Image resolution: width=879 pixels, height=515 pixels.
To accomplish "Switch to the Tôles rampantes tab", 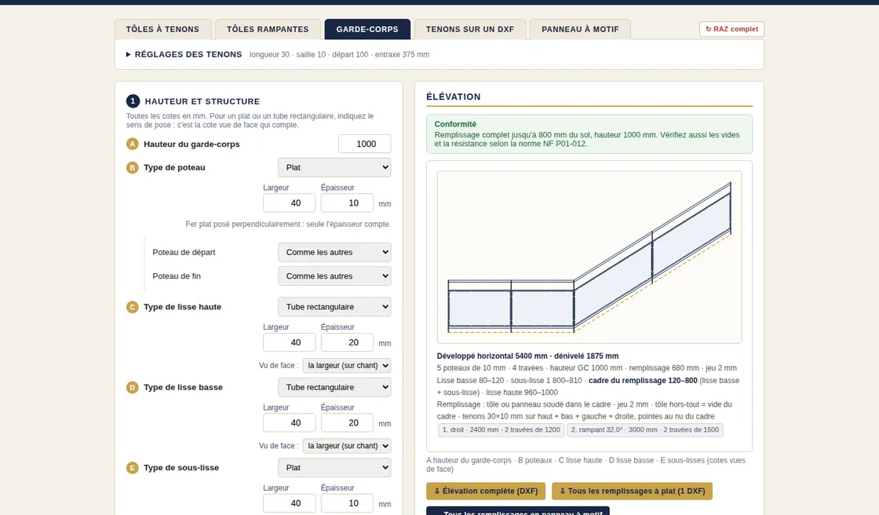I will pyautogui.click(x=268, y=29).
